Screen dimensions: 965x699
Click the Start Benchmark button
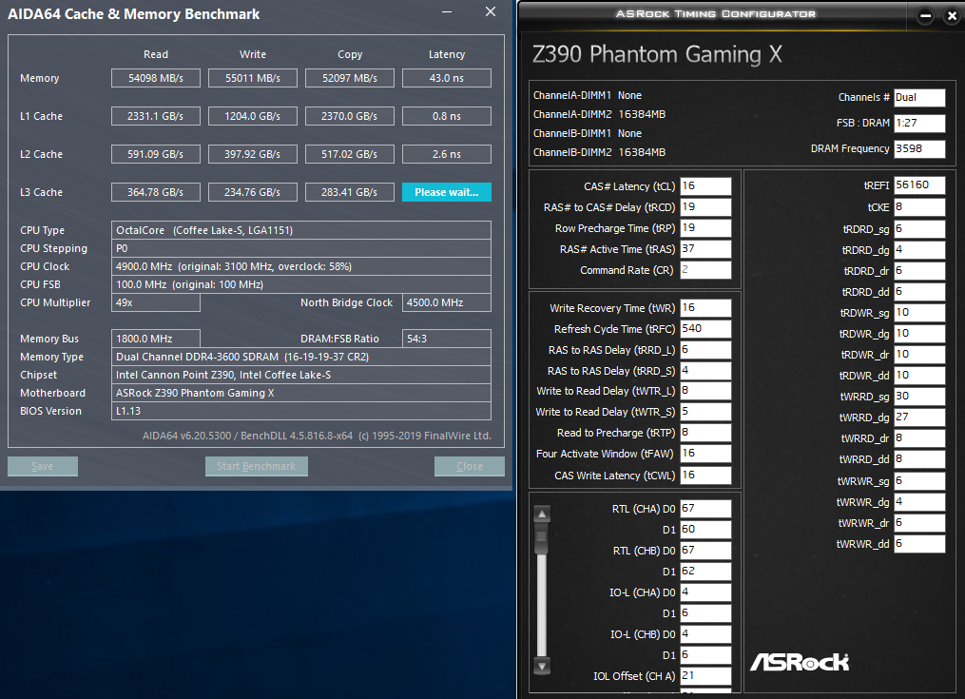pyautogui.click(x=256, y=466)
